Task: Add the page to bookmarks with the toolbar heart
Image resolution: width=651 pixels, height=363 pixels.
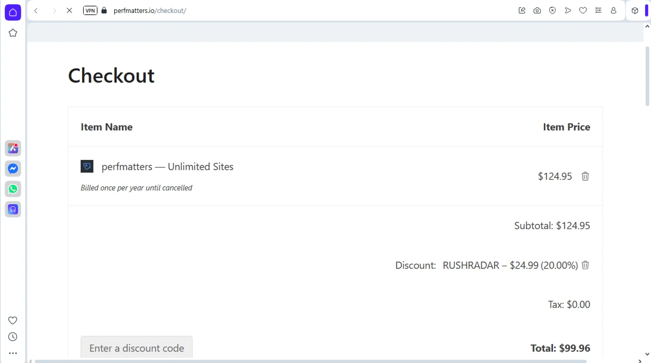Action: tap(583, 10)
